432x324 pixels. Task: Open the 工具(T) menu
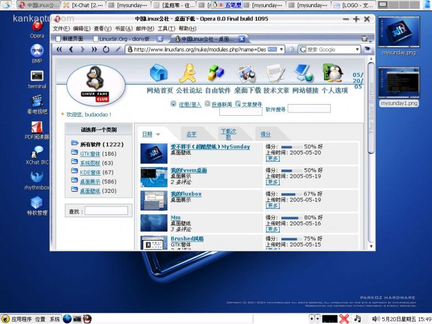[x=166, y=28]
